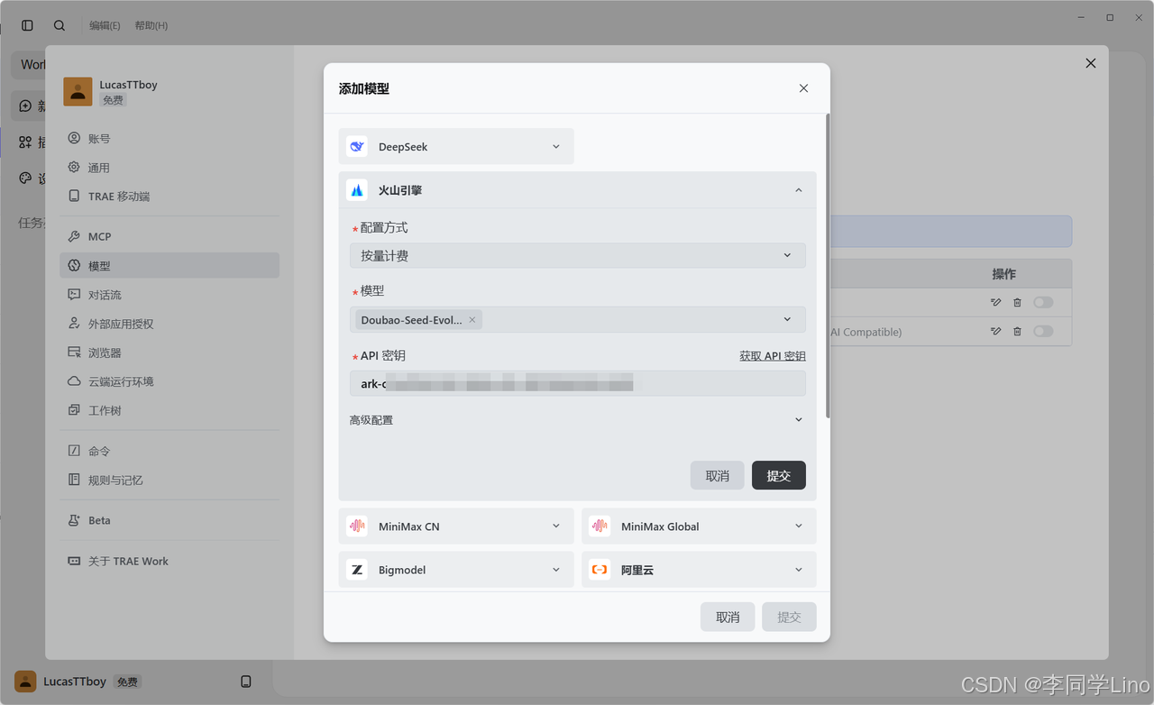Viewport: 1154px width, 705px height.
Task: Close the settings panel with its X
Action: (x=1091, y=63)
